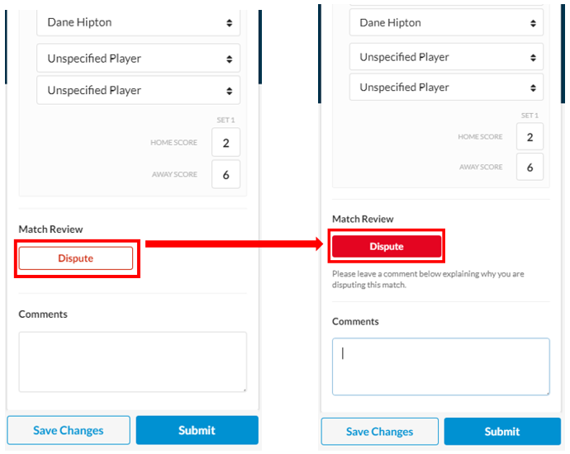This screenshot has width=570, height=454.
Task: Click Submit in right panel
Action: (x=502, y=432)
